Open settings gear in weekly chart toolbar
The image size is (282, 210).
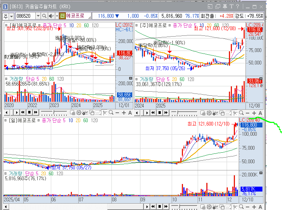[209, 113]
